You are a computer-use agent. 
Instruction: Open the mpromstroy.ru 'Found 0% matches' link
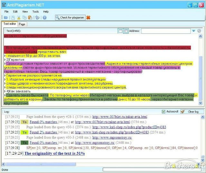(x=43, y=143)
